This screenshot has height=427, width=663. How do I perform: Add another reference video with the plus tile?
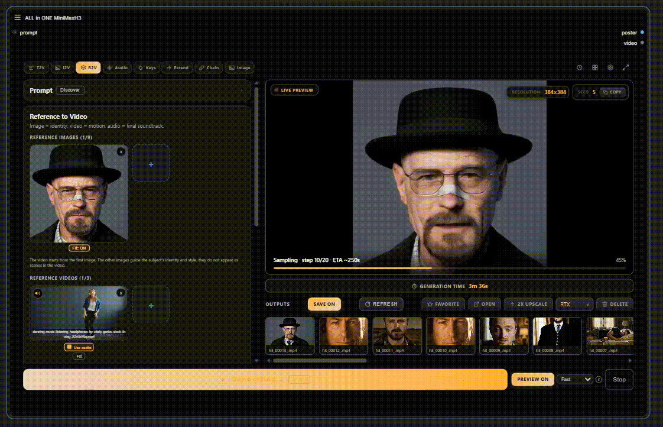point(151,305)
